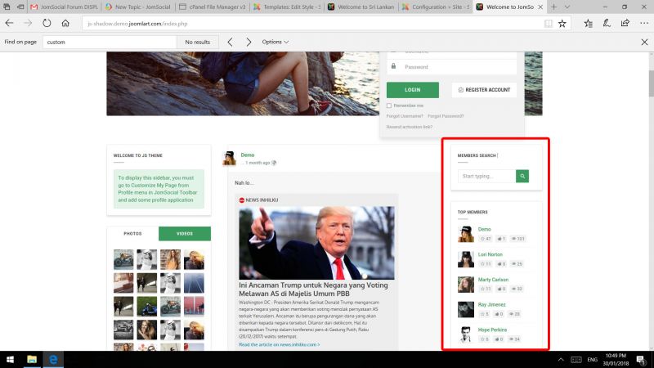Open Resend activation link
This screenshot has height=368, width=654.
click(410, 127)
